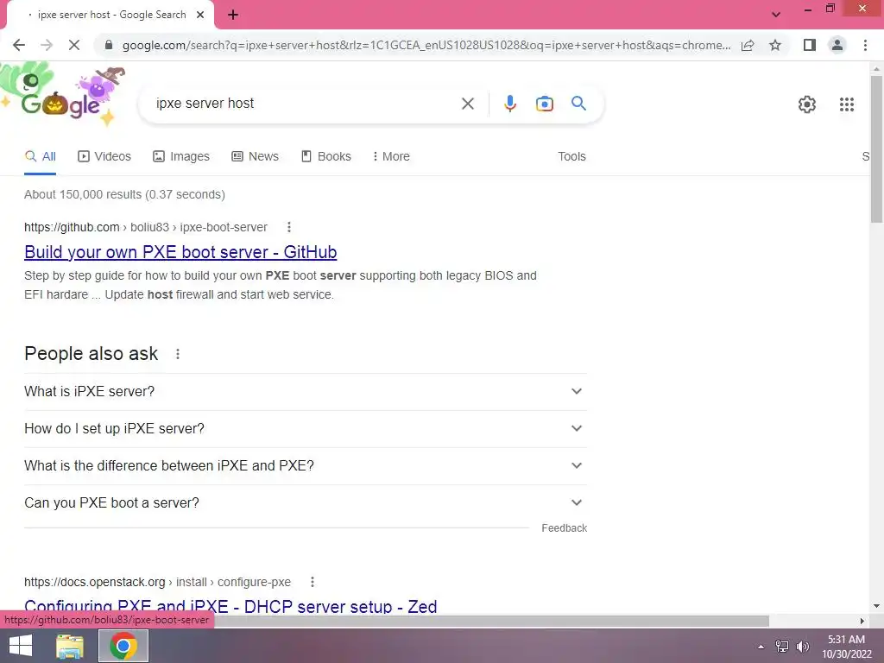
Task: Click the padlock site info icon
Action: click(109, 45)
